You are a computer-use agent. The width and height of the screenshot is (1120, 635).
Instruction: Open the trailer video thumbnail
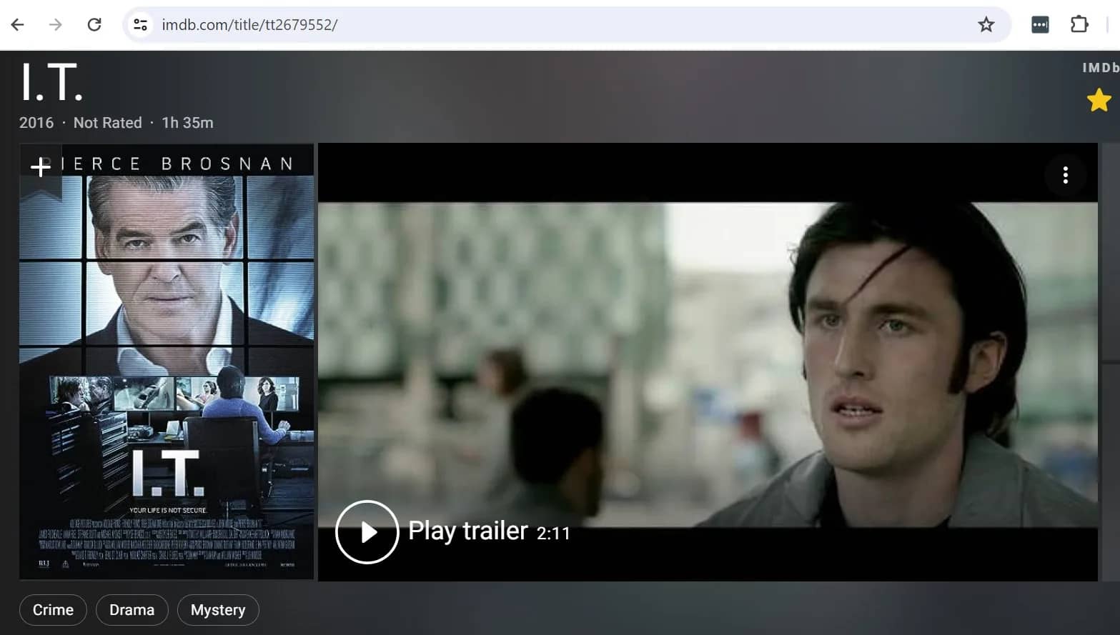(x=708, y=361)
